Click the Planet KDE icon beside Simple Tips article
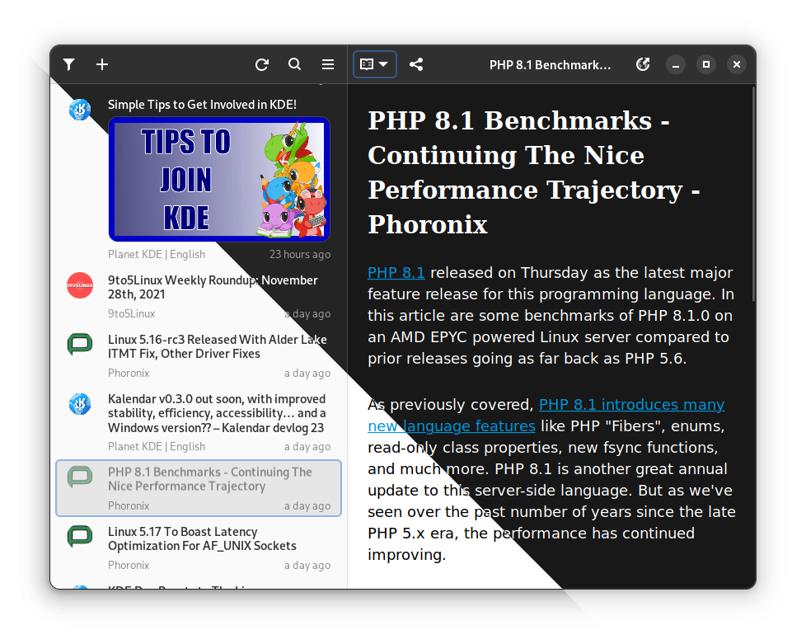 80,109
